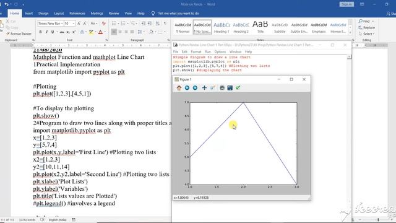
Task: Apply the Heading 1 style
Action: (222, 27)
